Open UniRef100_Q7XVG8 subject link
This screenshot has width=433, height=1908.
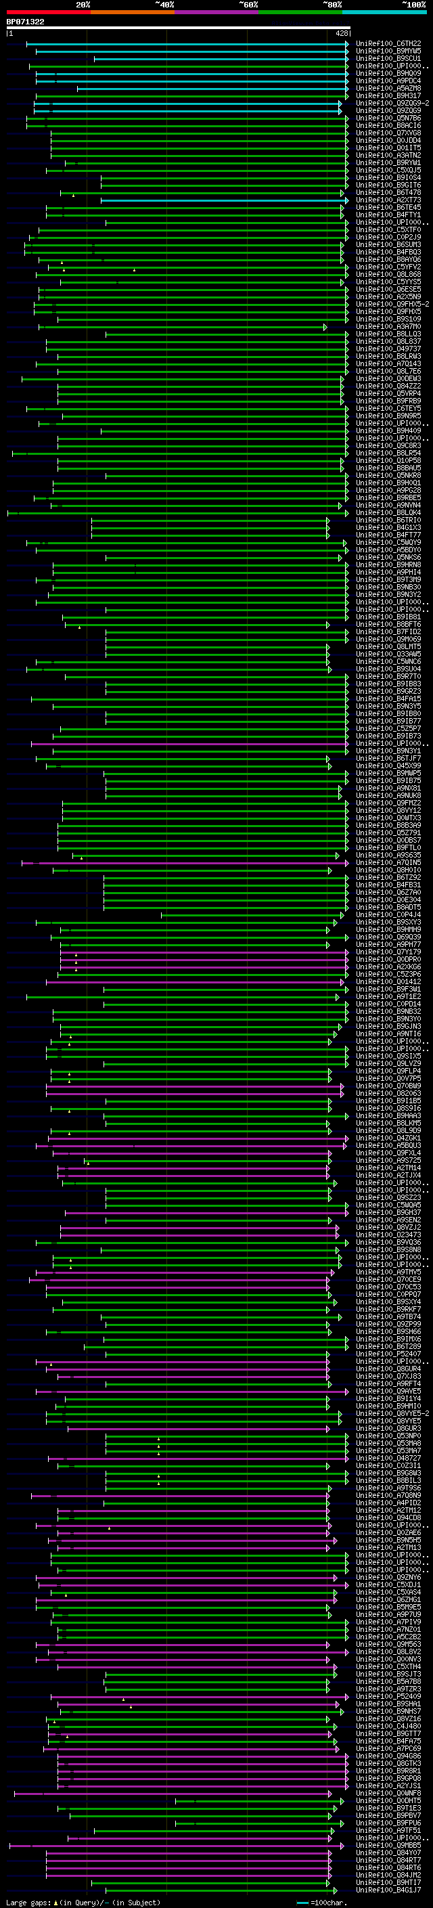pos(388,133)
